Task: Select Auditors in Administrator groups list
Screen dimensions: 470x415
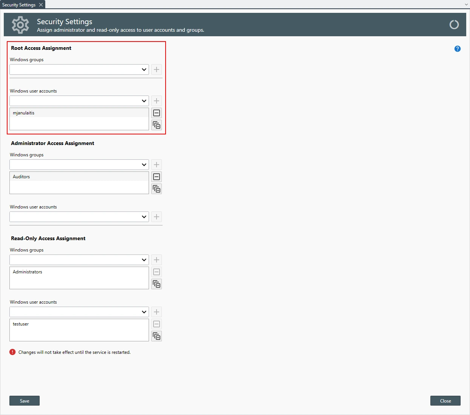Action: (79, 177)
